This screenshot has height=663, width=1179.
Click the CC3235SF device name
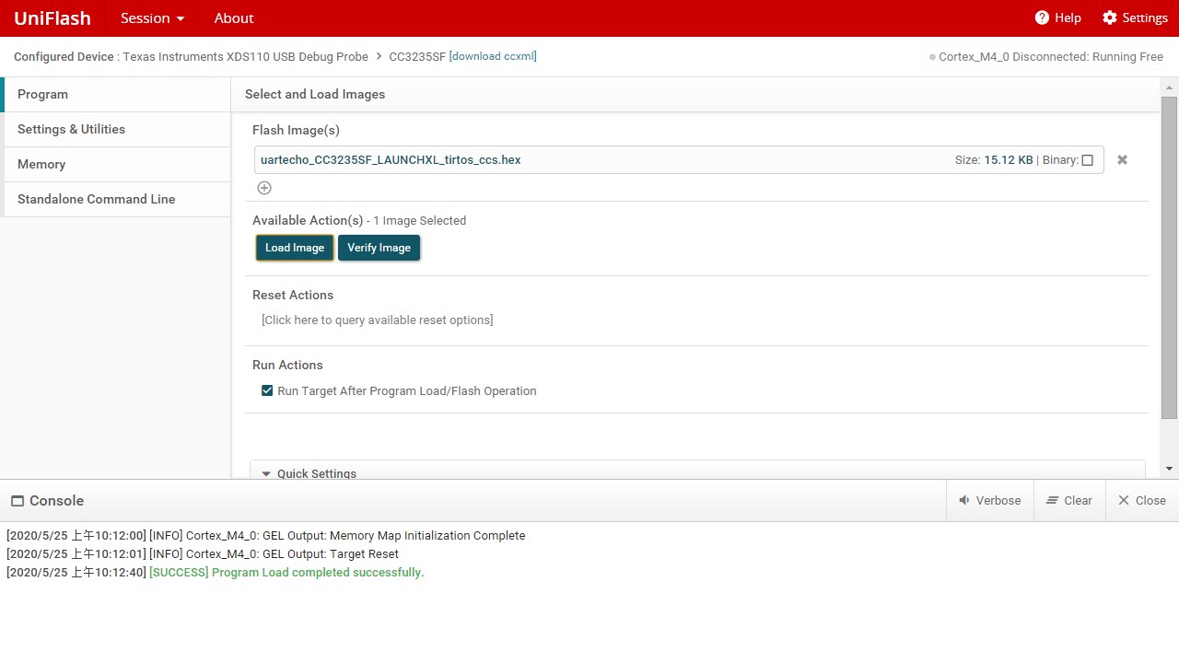point(417,57)
